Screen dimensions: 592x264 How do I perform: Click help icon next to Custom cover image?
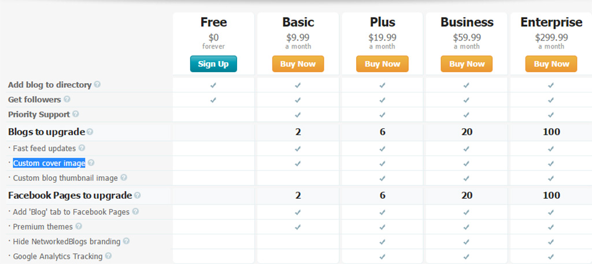[91, 163]
